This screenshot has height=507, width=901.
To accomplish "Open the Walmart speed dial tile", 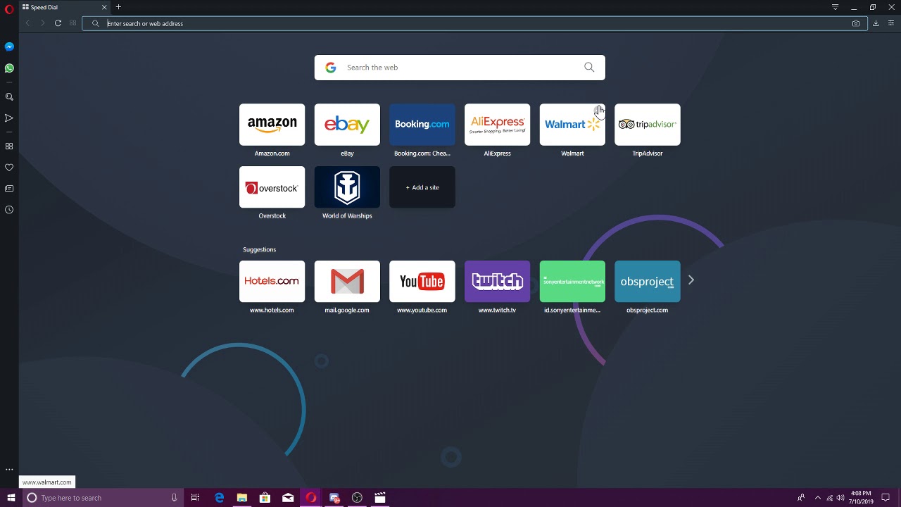I will (x=572, y=125).
